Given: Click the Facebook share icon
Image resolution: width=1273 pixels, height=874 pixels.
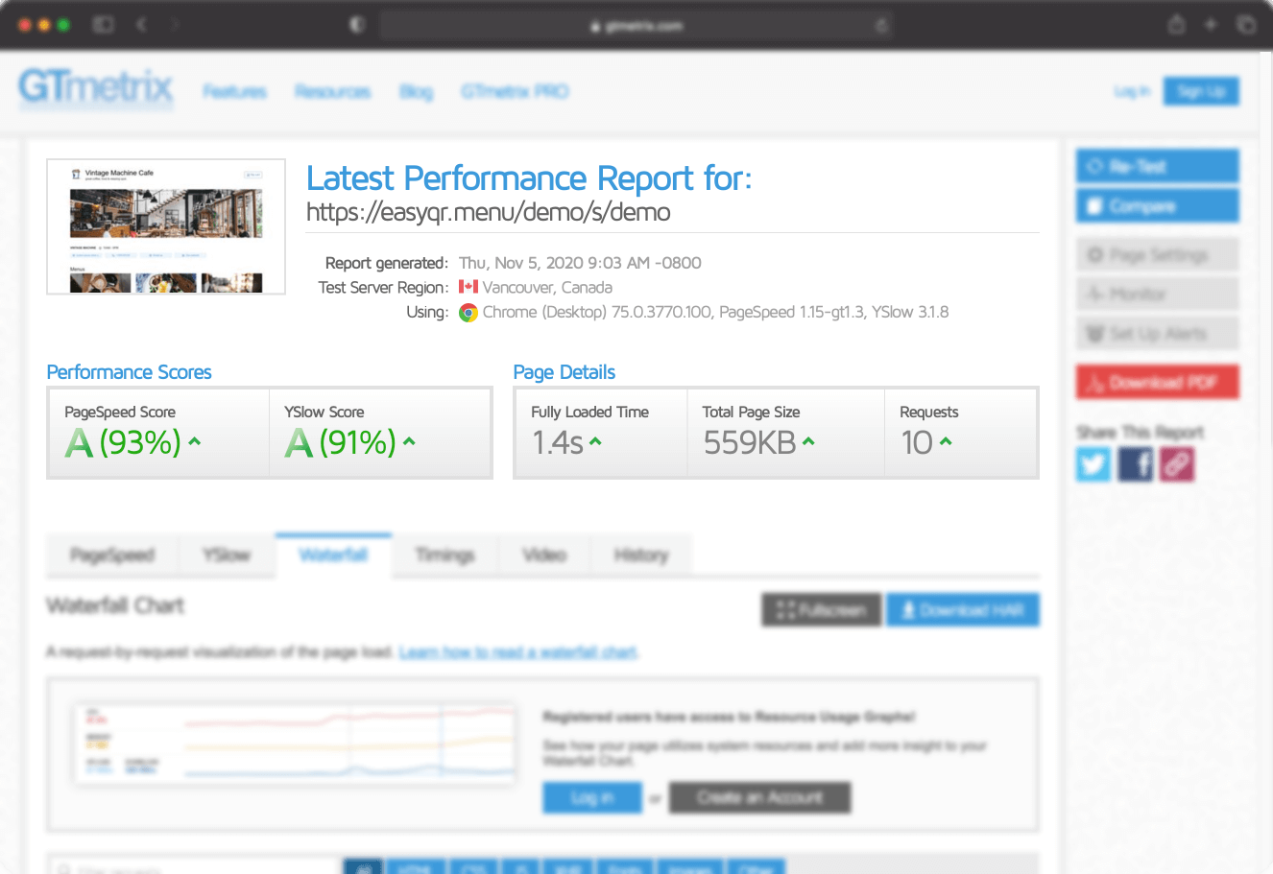Looking at the screenshot, I should coord(1135,464).
